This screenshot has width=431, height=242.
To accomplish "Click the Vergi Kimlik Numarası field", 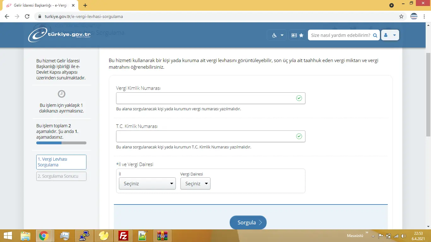I will [x=205, y=98].
